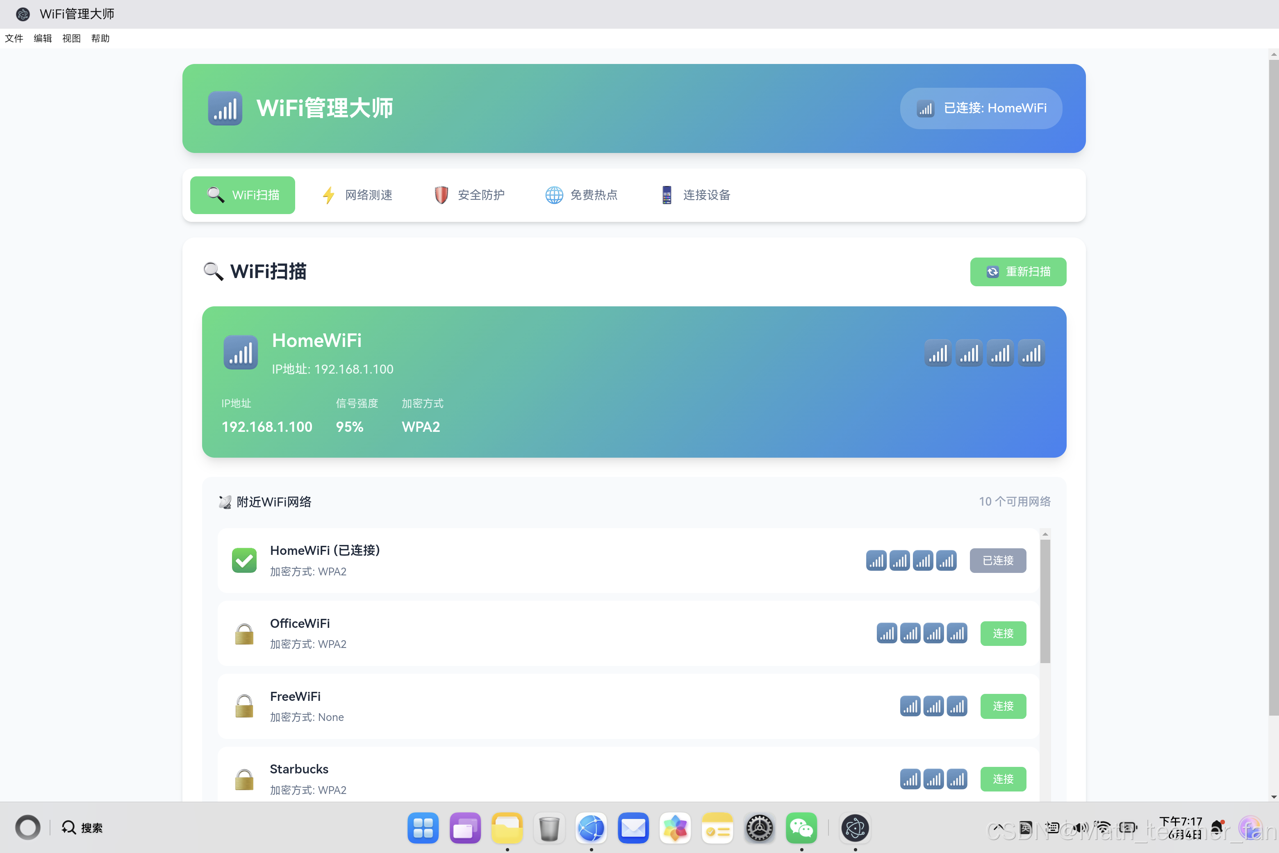Open the 编辑 menu
This screenshot has height=853, width=1279.
pos(43,38)
